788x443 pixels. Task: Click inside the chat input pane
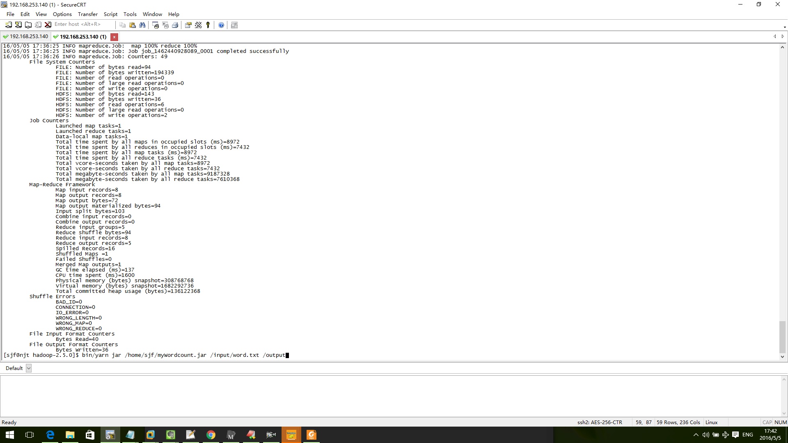(390, 396)
